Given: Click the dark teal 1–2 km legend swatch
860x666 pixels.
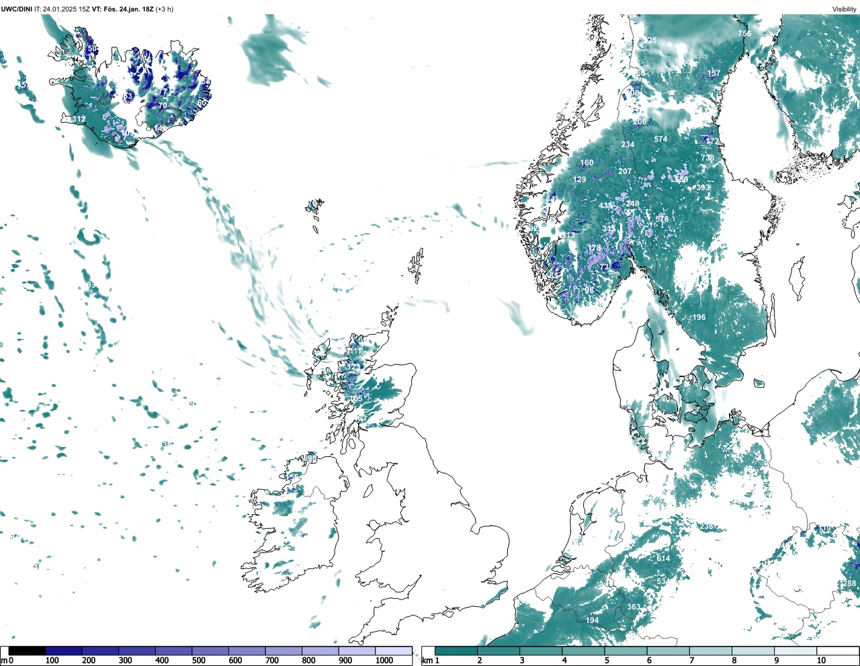Looking at the screenshot, I should point(456,651).
